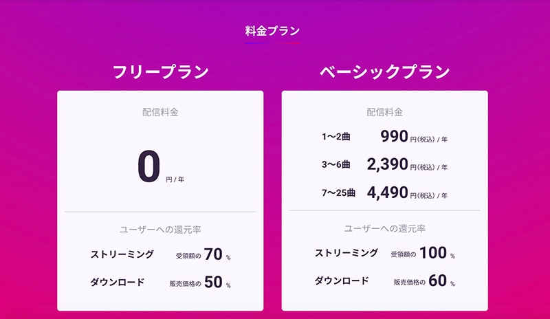The width and height of the screenshot is (550, 319).
Task: Click the 料金プラン section heading
Action: pyautogui.click(x=273, y=31)
